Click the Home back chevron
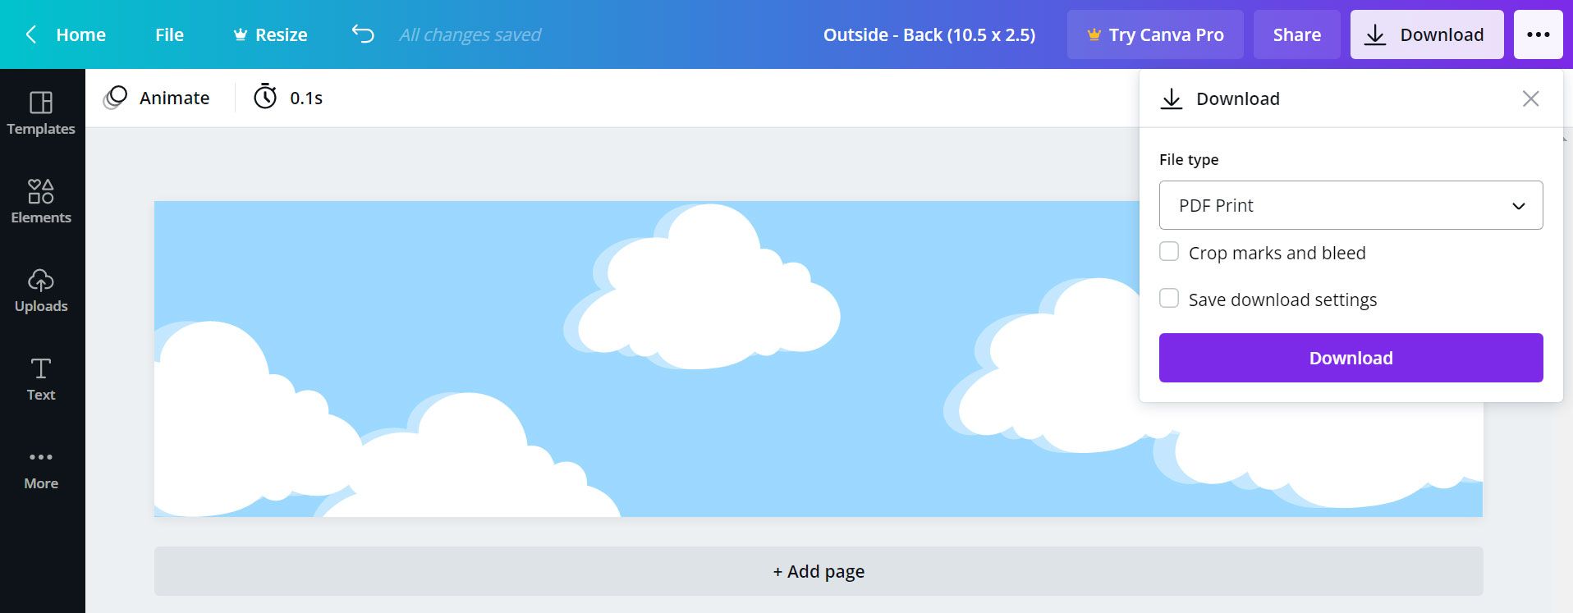 tap(31, 34)
